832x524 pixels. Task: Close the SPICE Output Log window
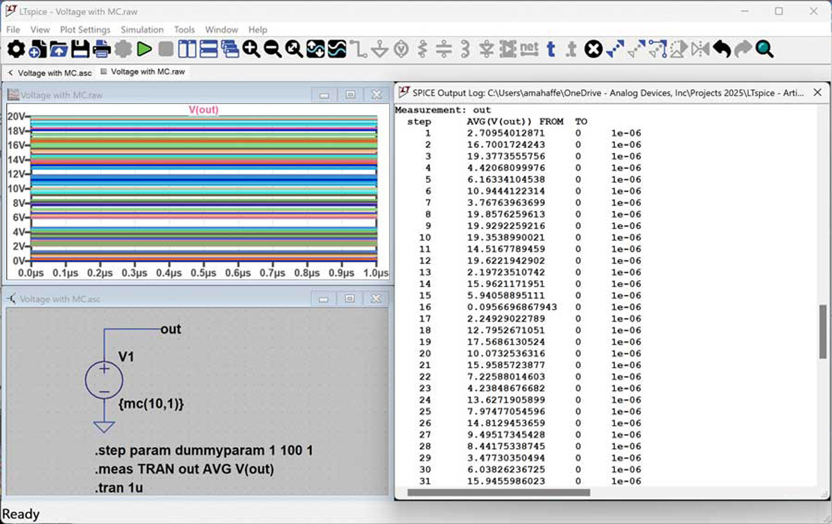[x=817, y=92]
